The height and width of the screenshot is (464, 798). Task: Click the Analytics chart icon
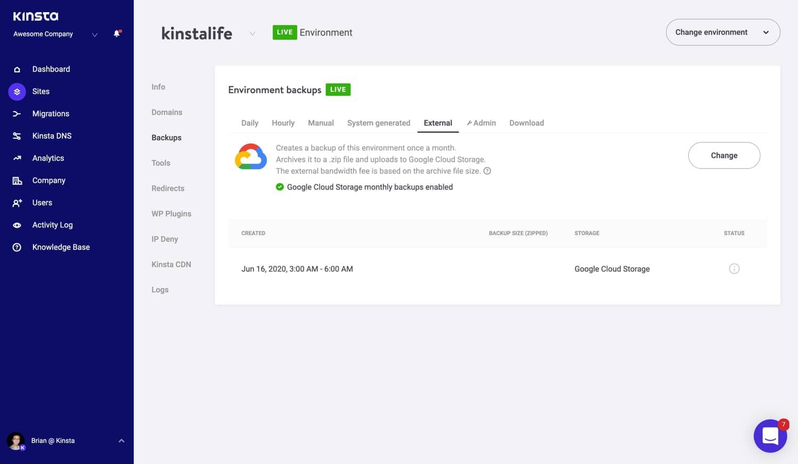(17, 158)
